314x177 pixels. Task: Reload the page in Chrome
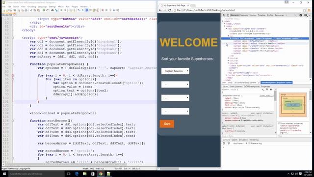170,10
